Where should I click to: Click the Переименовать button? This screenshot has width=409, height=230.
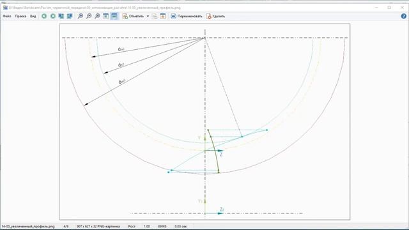click(187, 16)
